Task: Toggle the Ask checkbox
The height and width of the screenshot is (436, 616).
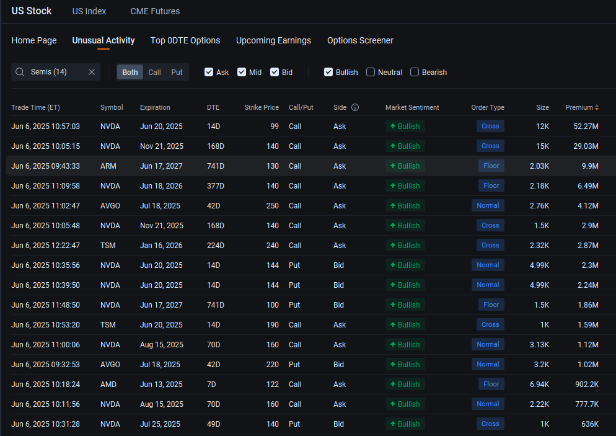Action: click(x=209, y=72)
